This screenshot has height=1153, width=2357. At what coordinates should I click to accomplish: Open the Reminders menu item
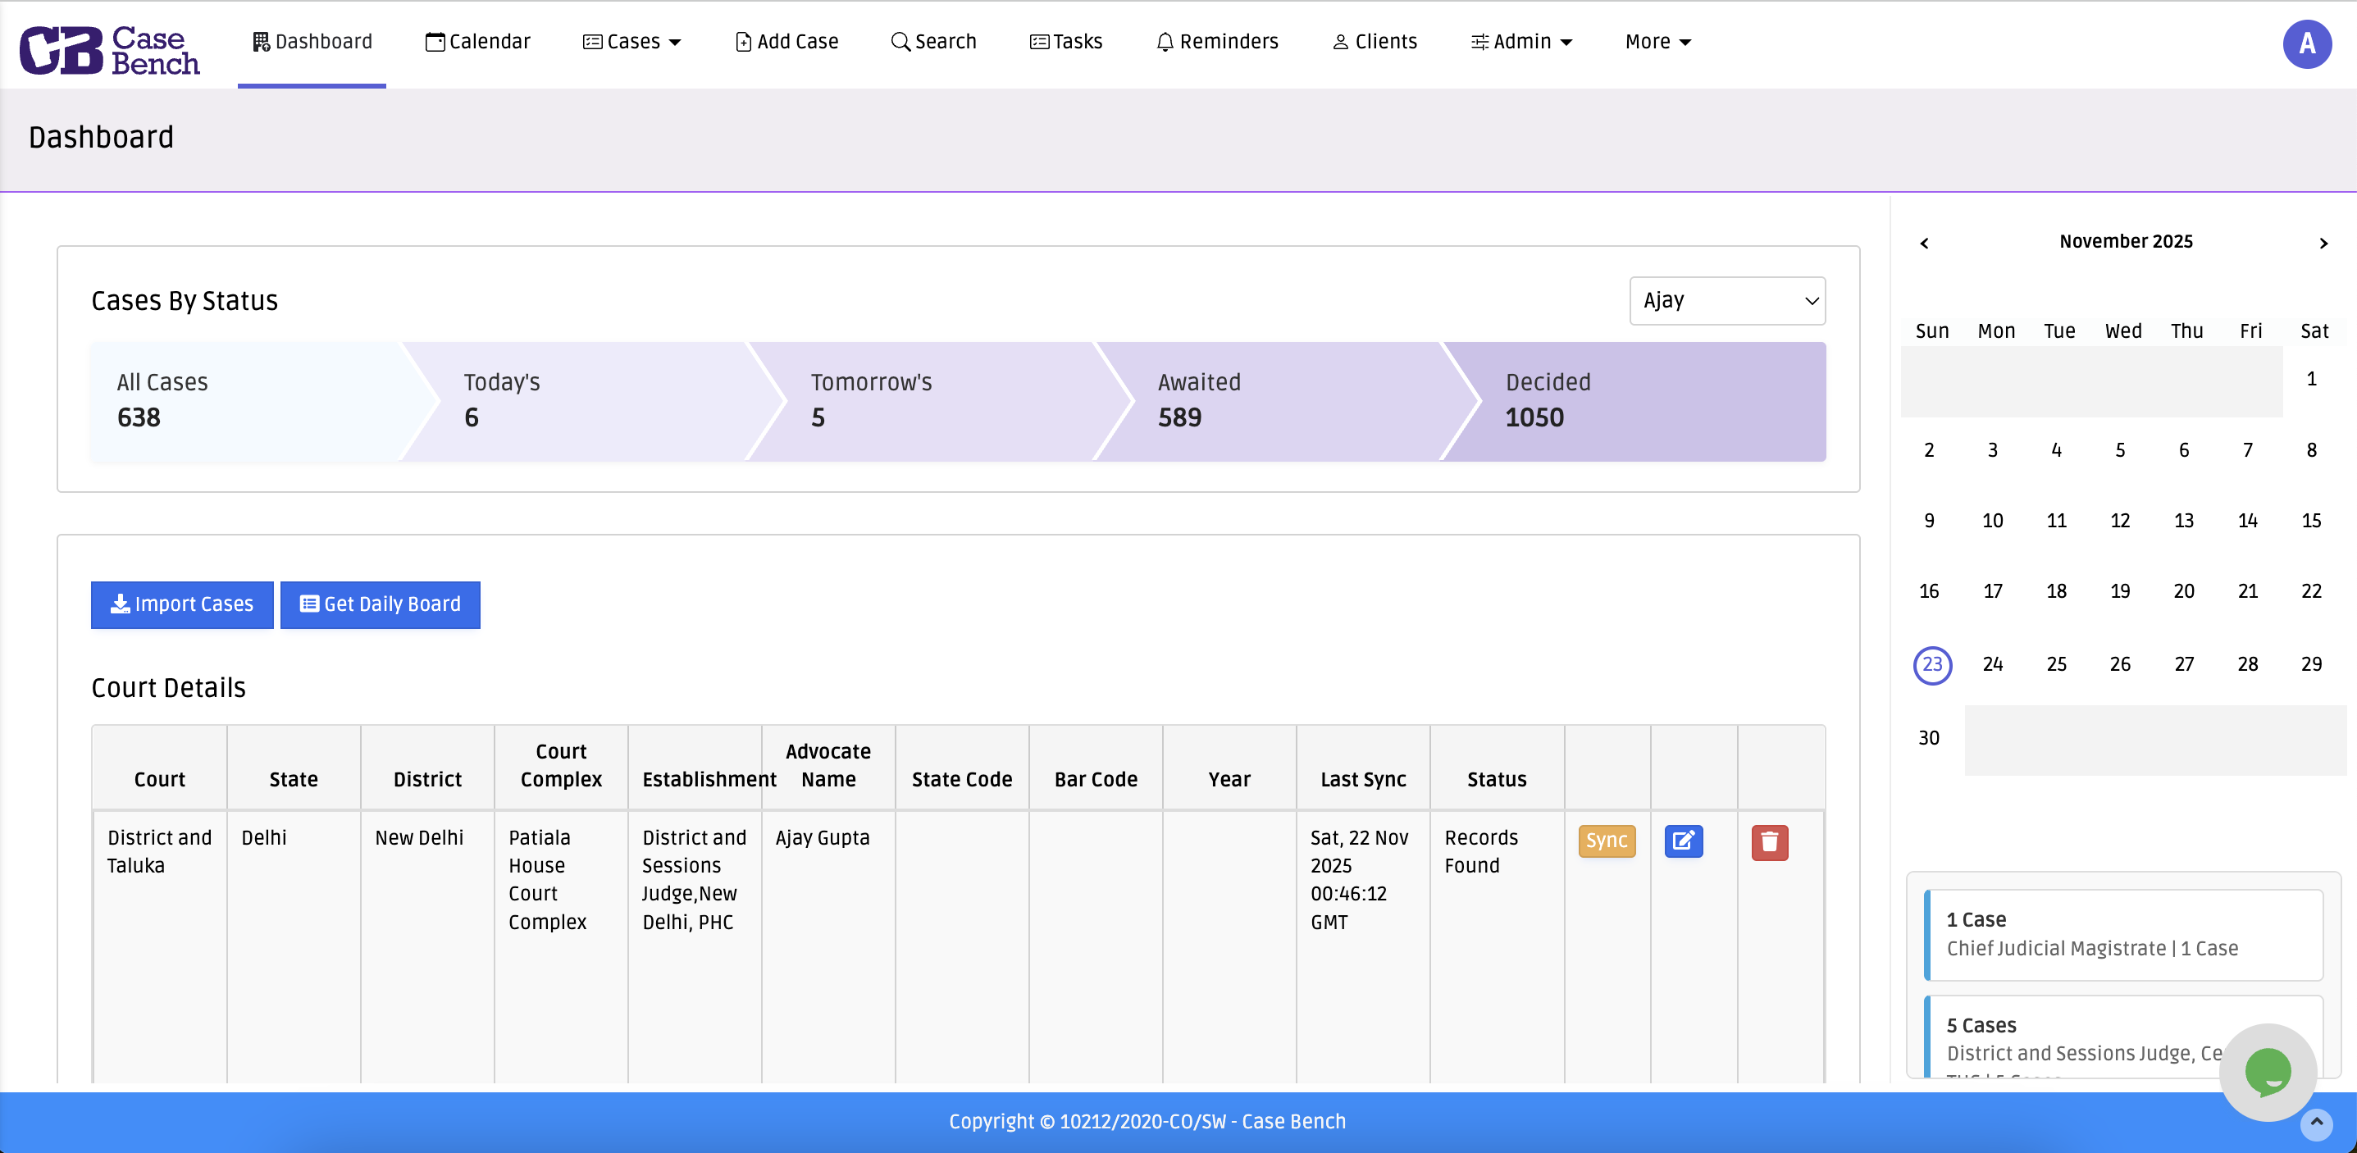coord(1217,42)
